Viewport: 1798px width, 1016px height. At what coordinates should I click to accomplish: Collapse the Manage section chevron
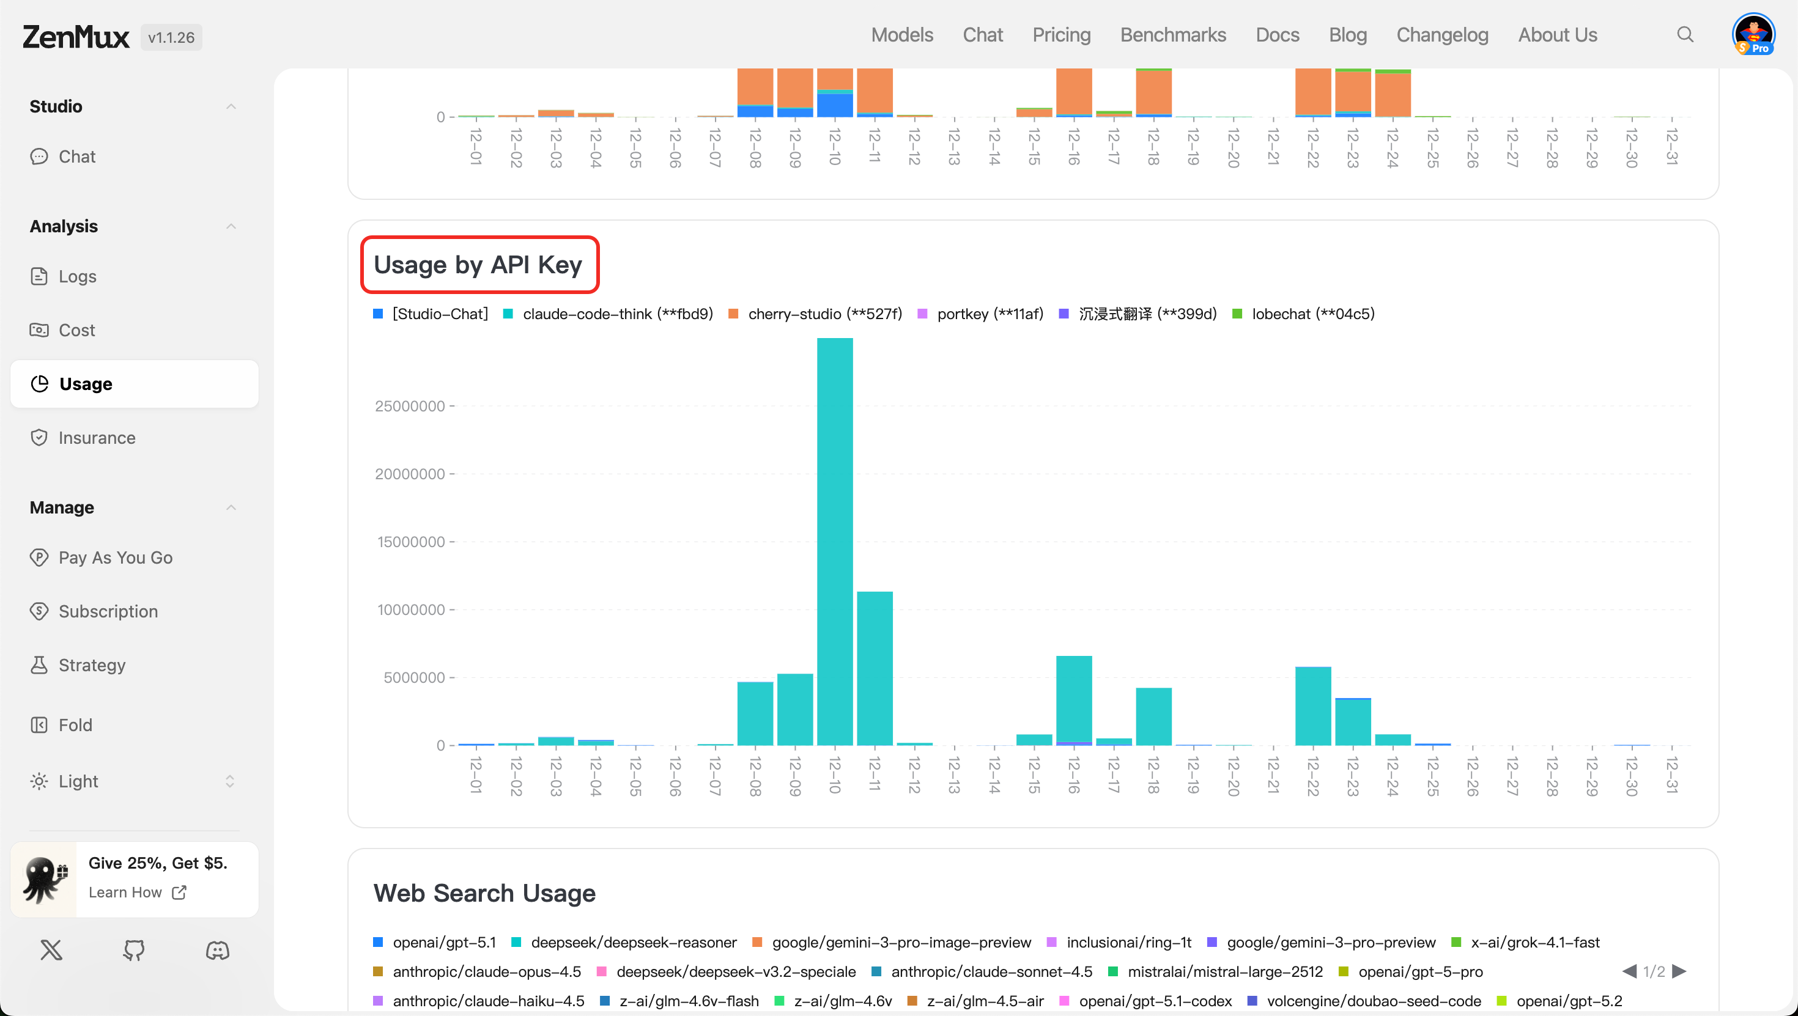pyautogui.click(x=231, y=507)
